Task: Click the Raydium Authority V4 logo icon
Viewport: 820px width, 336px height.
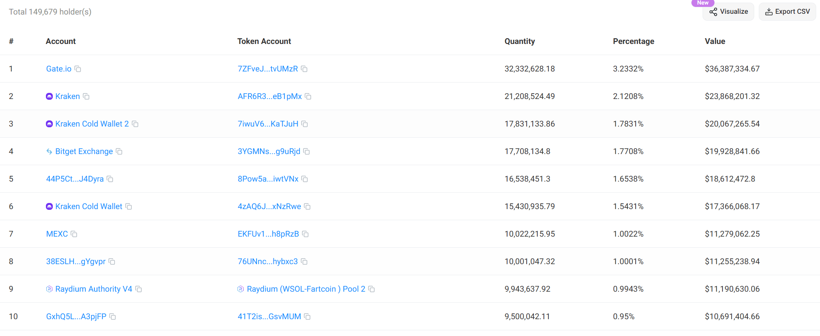Action: [49, 289]
